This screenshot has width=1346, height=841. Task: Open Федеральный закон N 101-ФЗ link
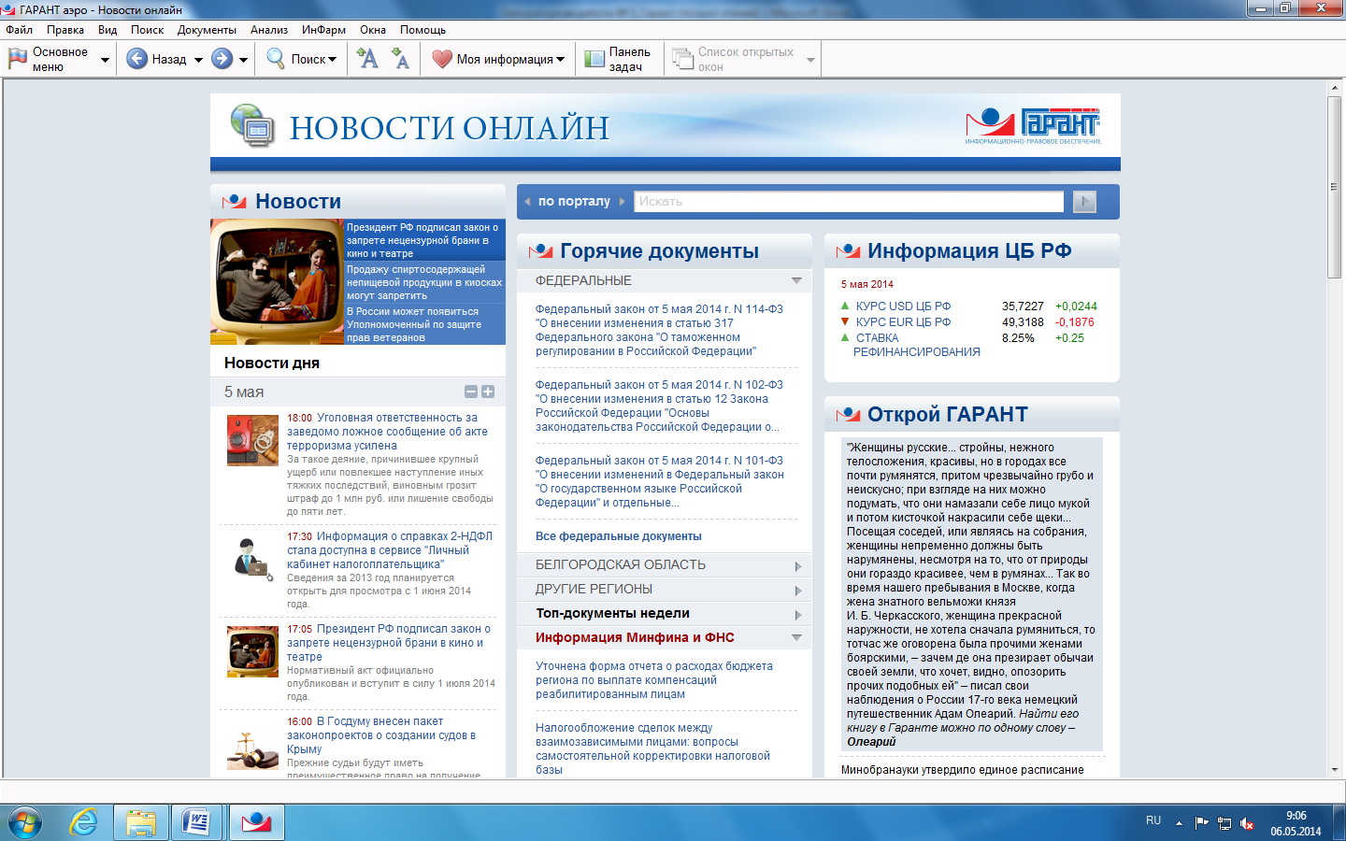659,481
